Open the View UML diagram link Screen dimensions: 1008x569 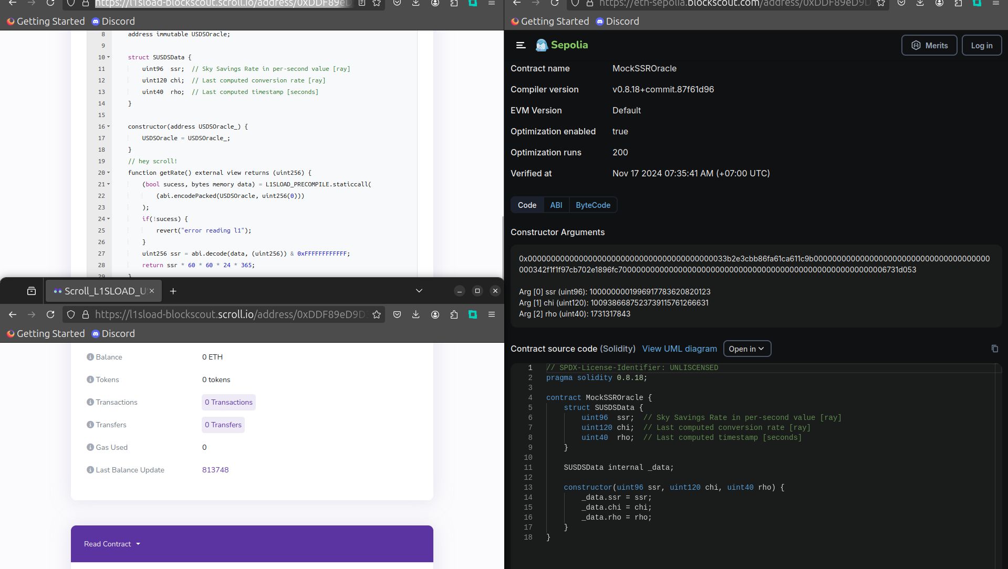pyautogui.click(x=679, y=349)
